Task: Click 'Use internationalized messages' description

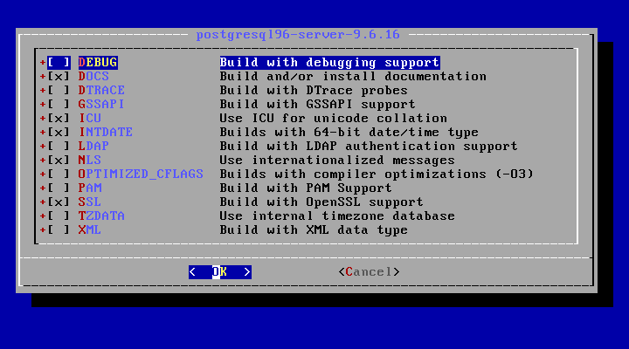Action: pos(337,161)
